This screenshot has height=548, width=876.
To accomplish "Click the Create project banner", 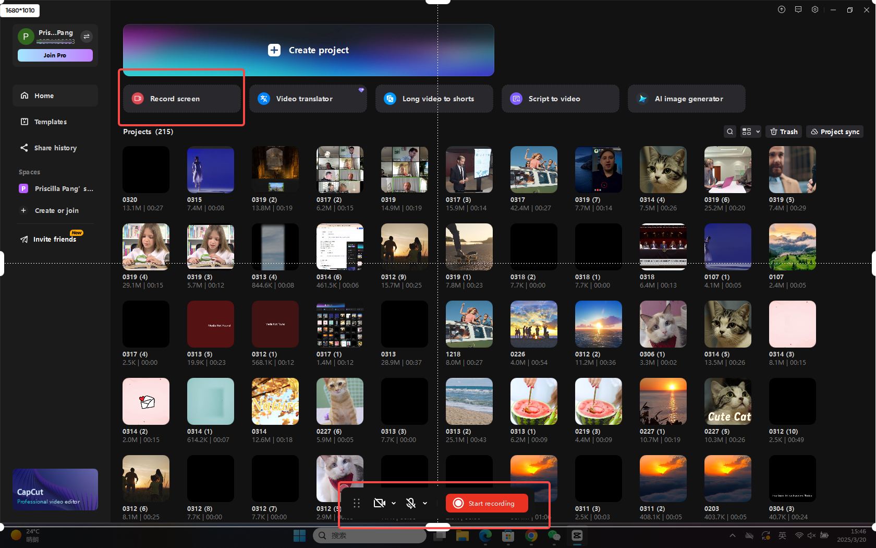I will click(309, 50).
